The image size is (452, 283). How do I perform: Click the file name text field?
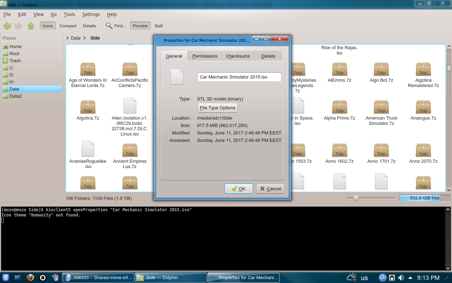click(x=239, y=77)
